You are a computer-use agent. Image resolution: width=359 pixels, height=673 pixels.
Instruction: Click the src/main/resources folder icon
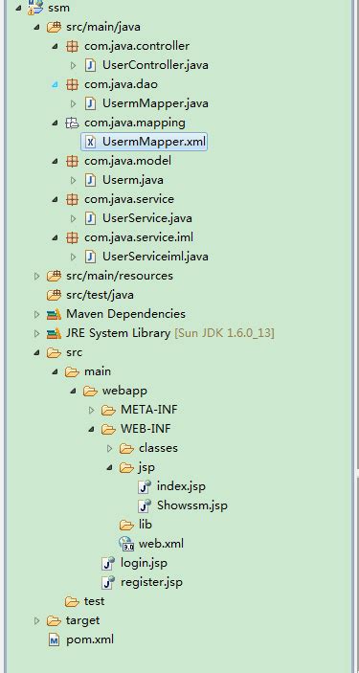54,276
